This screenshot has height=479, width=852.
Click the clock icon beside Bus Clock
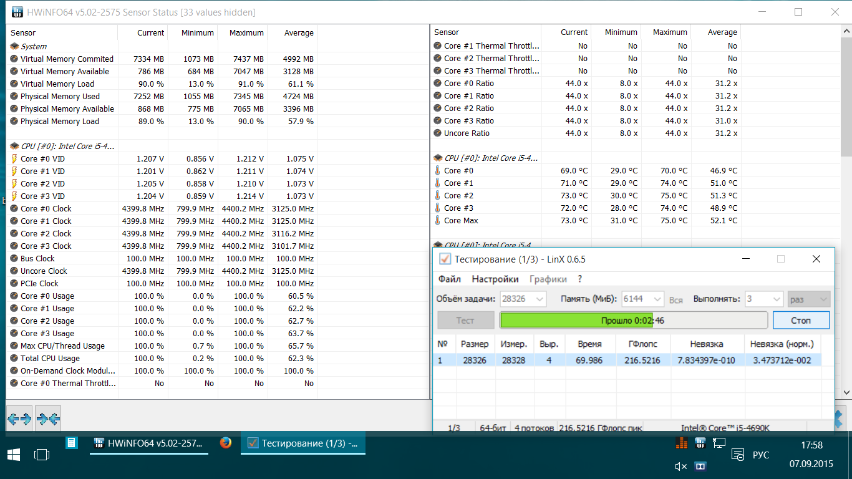[x=14, y=258]
